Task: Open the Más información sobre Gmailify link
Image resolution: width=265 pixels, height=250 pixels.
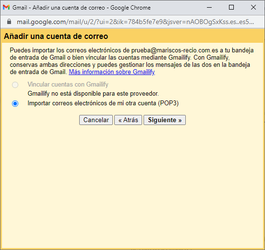Action: (112, 72)
